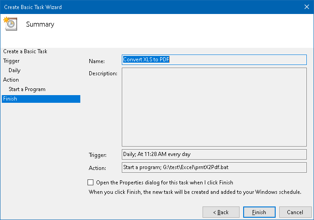314x220 pixels.
Task: Go to the Action step in sidebar
Action: point(11,80)
